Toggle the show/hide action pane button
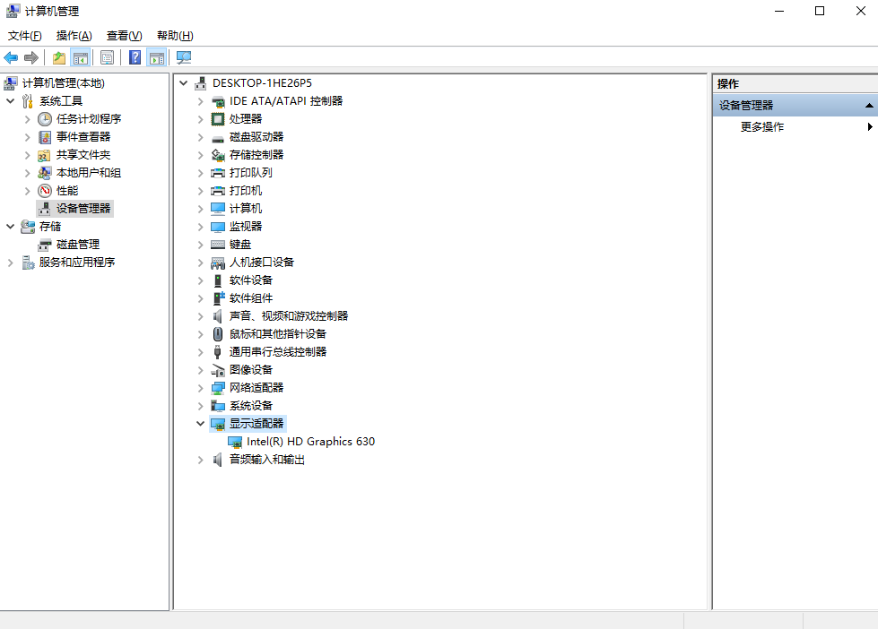Image resolution: width=878 pixels, height=629 pixels. click(157, 57)
